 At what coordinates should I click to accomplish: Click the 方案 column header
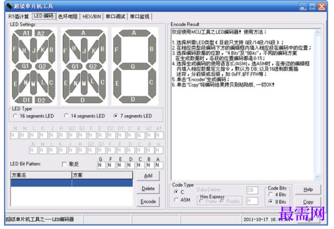click(x=102, y=175)
